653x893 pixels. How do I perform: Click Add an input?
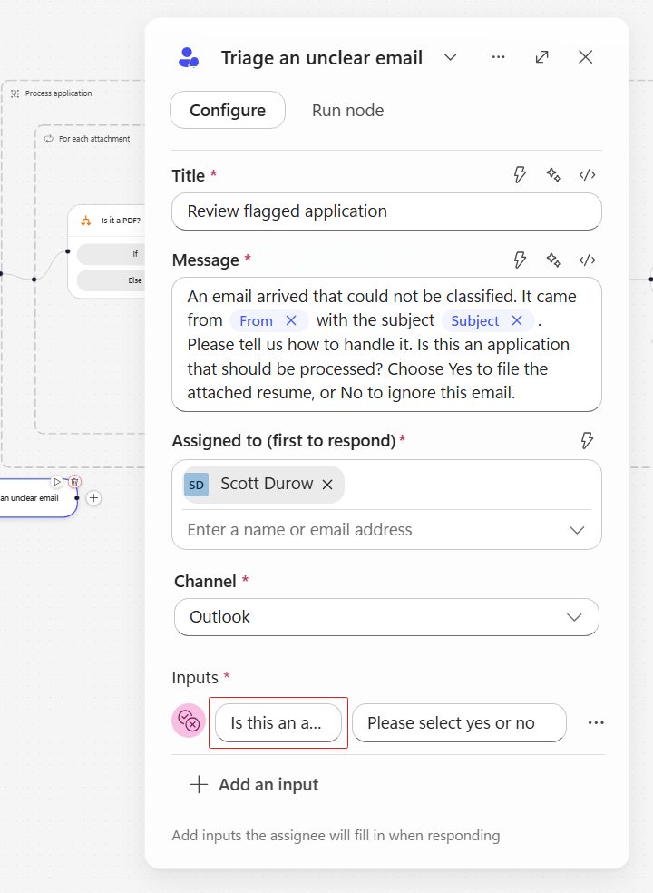[255, 784]
